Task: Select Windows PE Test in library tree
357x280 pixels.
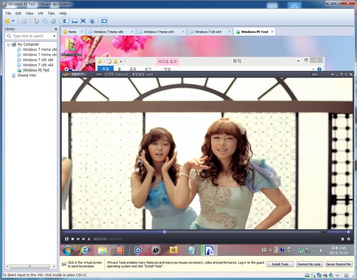Action: click(36, 70)
